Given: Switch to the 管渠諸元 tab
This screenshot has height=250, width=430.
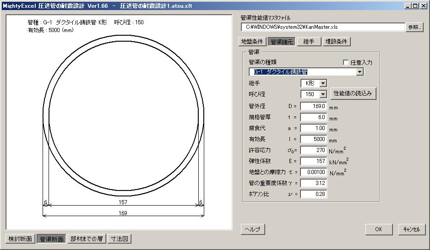Looking at the screenshot, I should [282, 42].
